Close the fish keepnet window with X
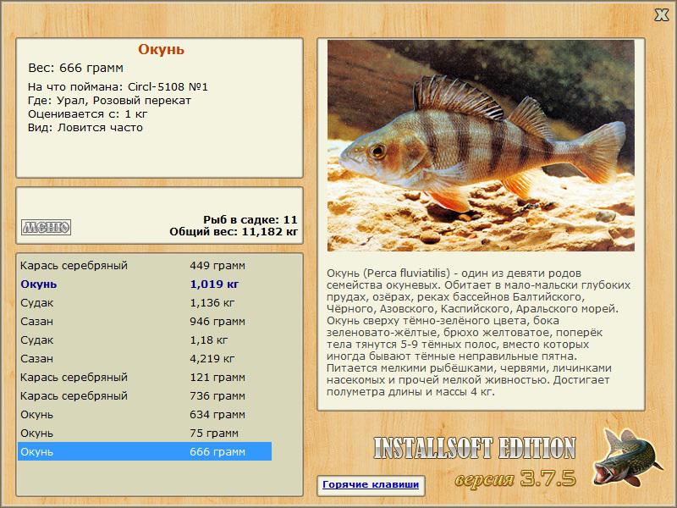 pyautogui.click(x=661, y=15)
